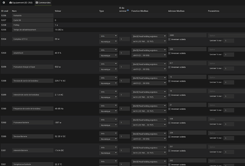
Task: Click the Modbus address field showing 817
Action: tap(186, 63)
